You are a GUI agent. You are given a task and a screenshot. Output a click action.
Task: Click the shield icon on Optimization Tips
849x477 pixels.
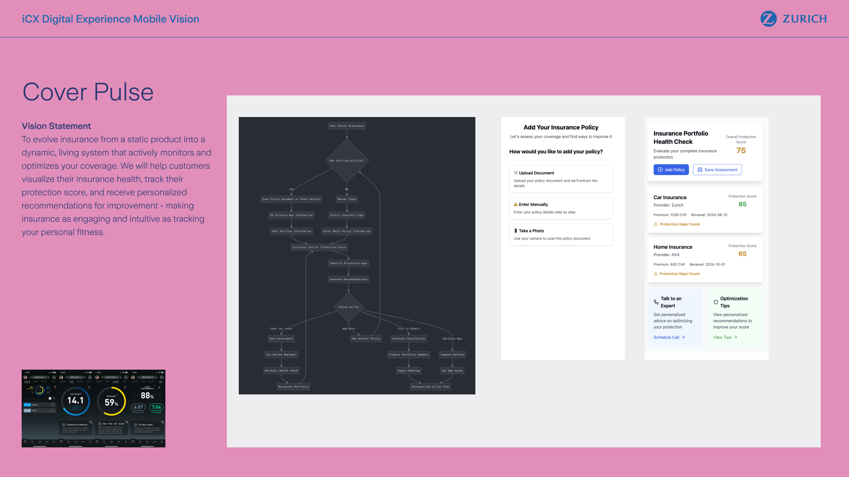pyautogui.click(x=716, y=302)
